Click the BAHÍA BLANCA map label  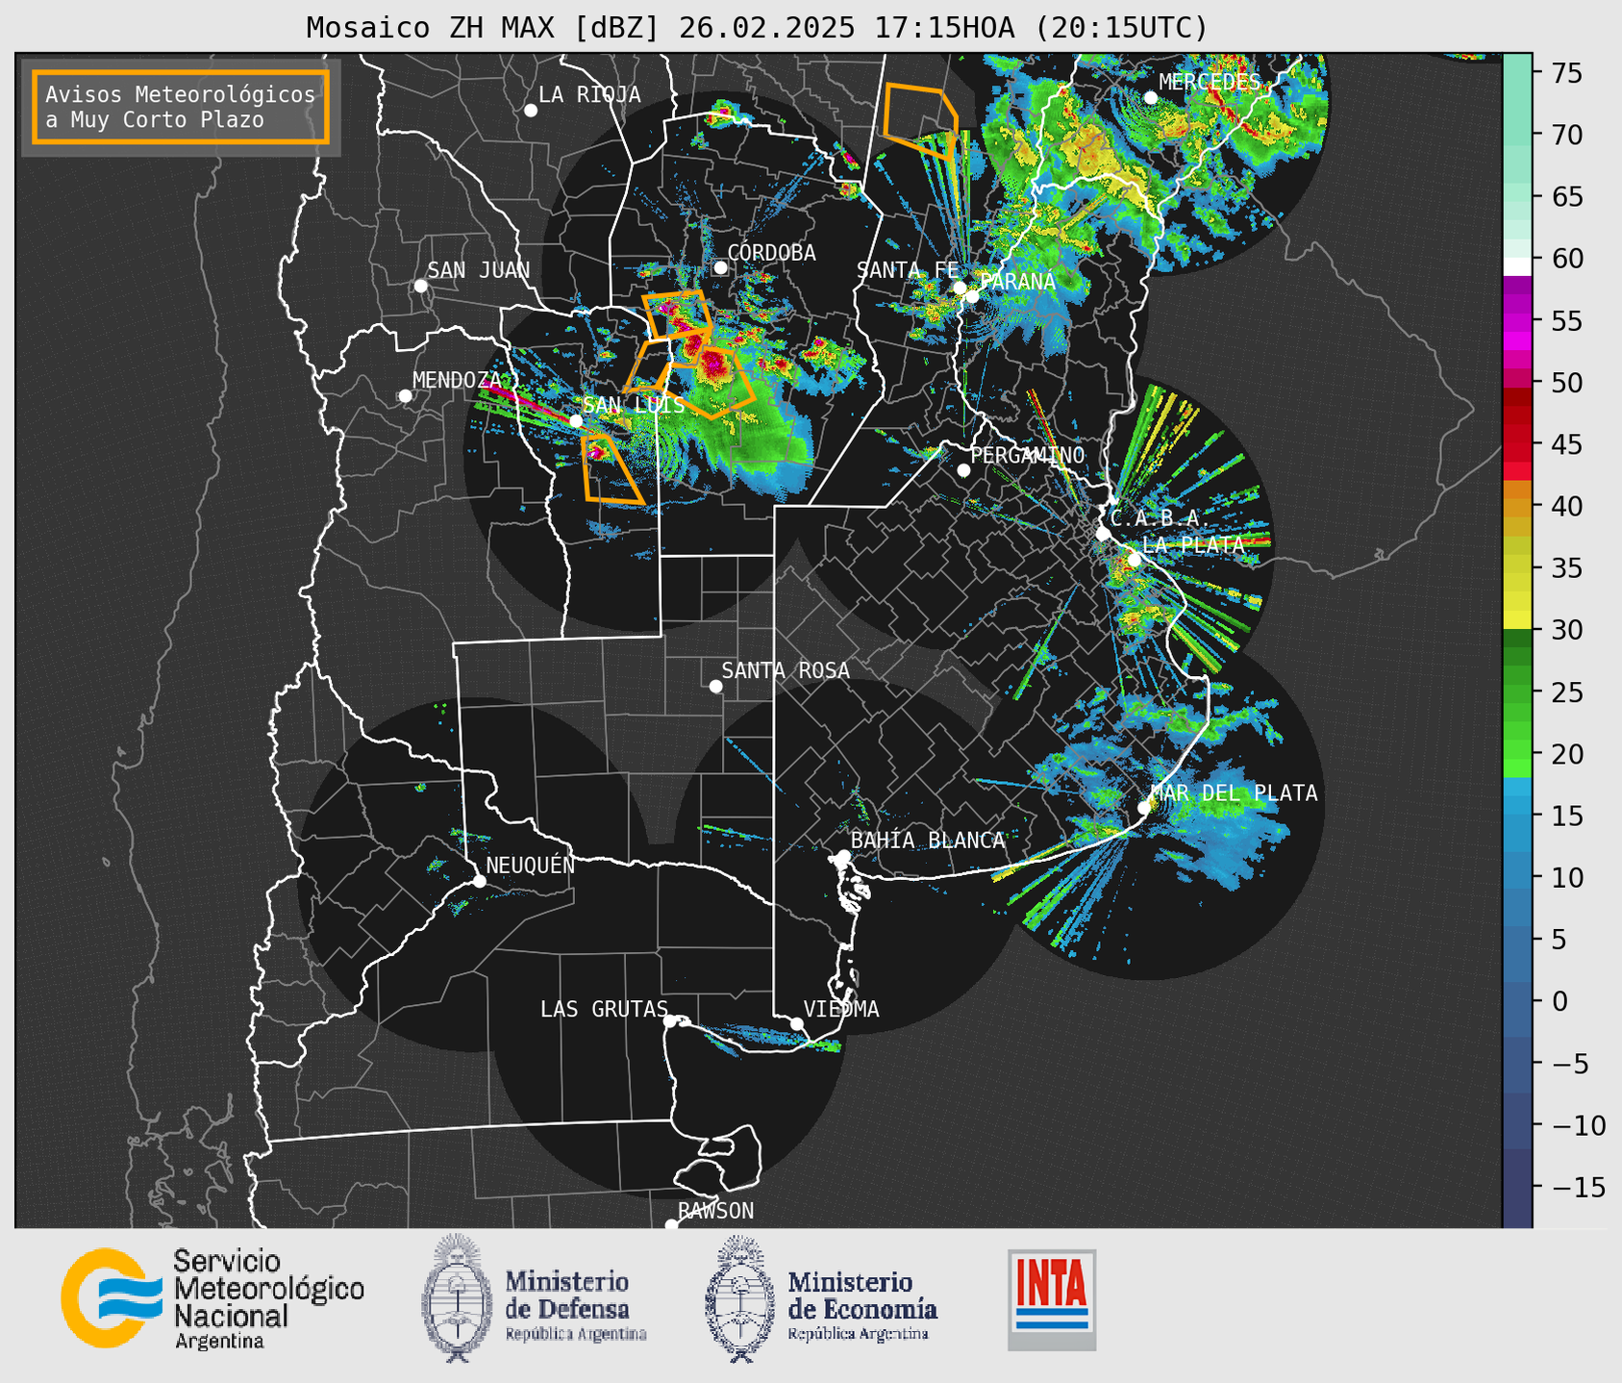click(x=928, y=841)
